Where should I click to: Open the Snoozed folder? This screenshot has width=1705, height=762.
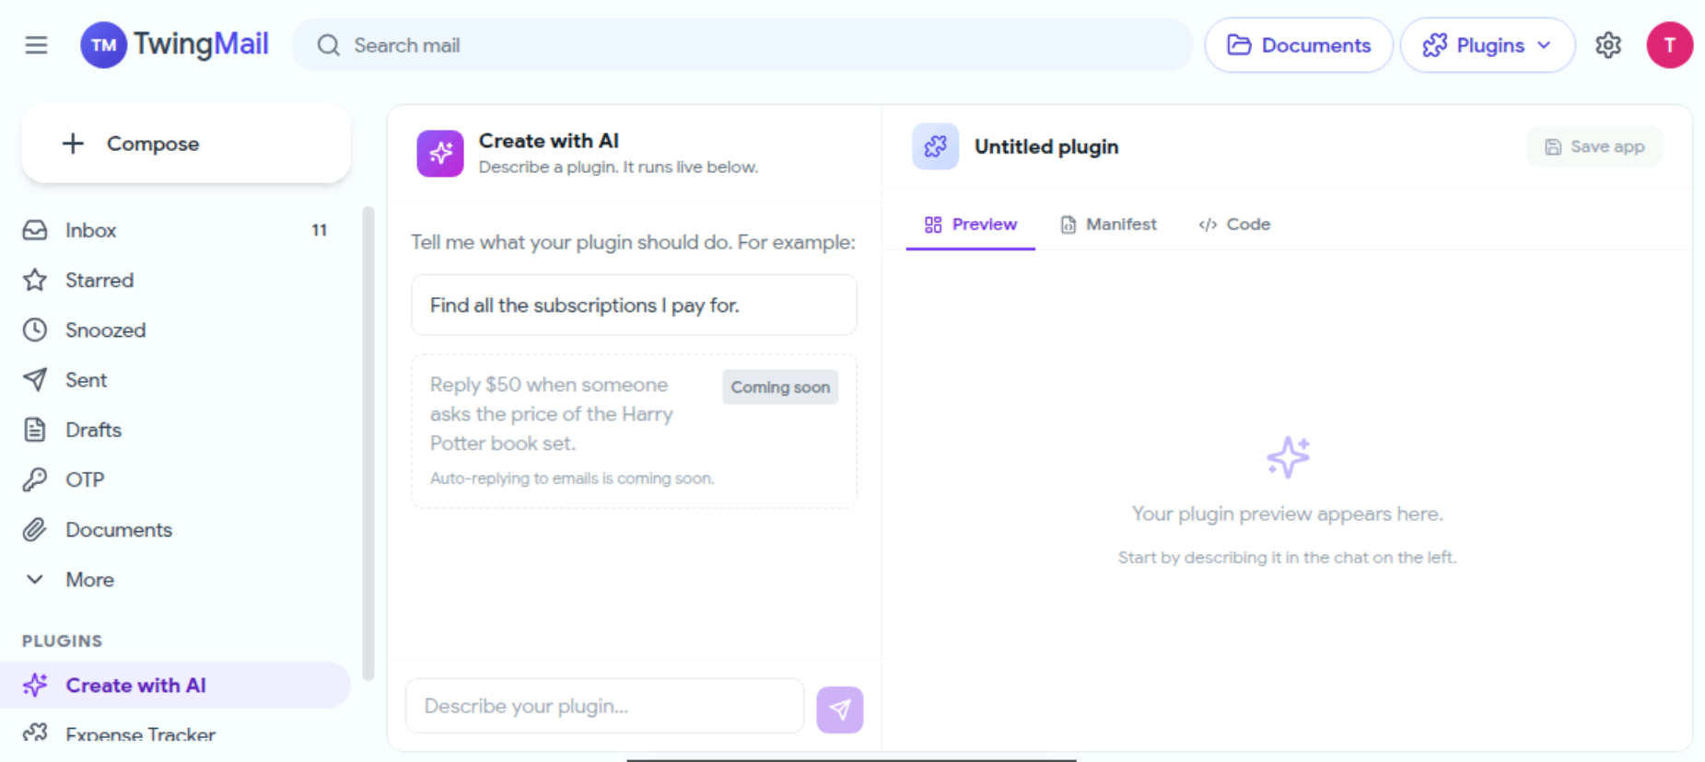pyautogui.click(x=175, y=329)
